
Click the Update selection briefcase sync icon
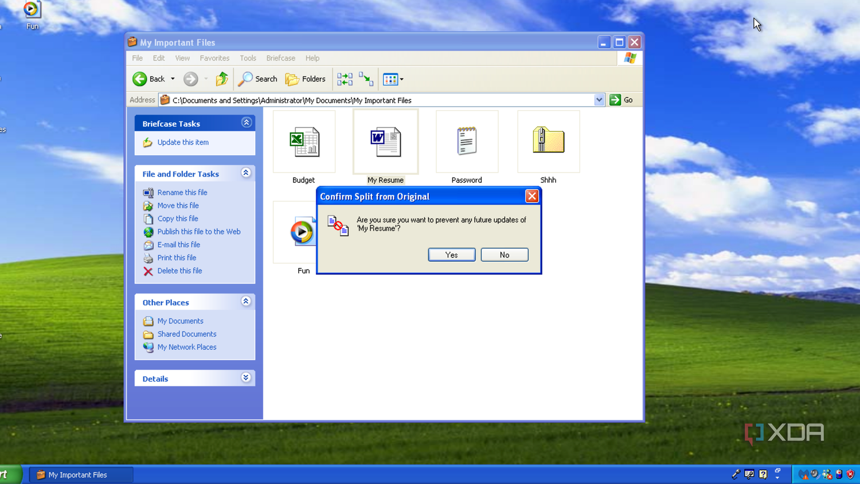pos(366,79)
